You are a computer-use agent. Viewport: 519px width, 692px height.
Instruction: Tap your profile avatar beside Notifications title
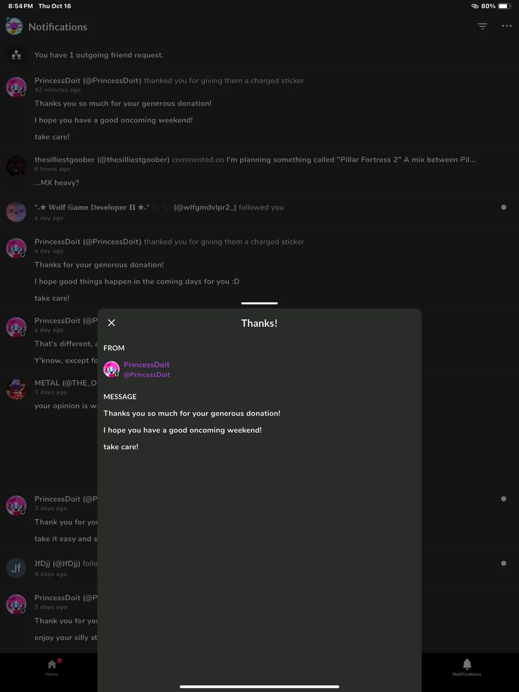pyautogui.click(x=14, y=27)
